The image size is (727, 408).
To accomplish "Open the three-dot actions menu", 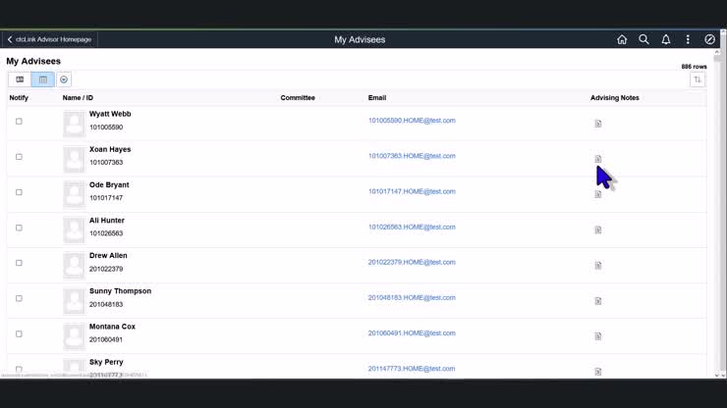I will pos(688,40).
